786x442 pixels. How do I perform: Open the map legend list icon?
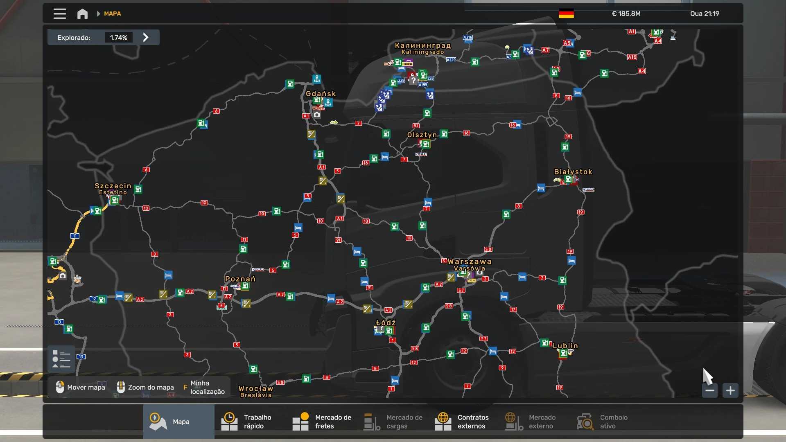pyautogui.click(x=61, y=359)
